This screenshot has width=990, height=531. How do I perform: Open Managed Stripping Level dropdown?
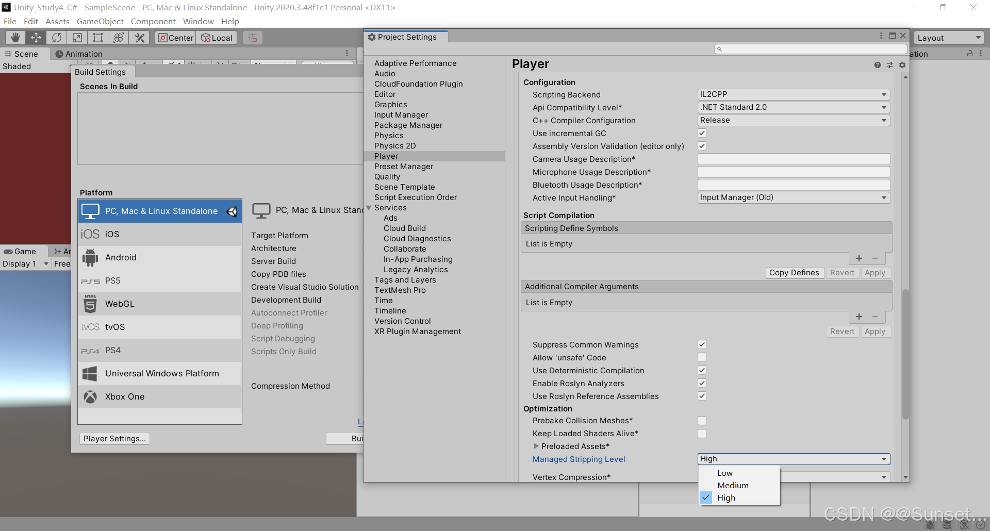pos(794,459)
